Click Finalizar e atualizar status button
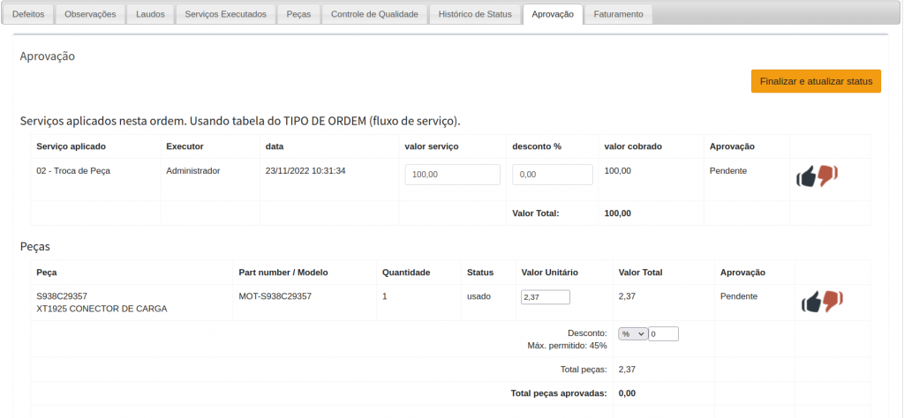The image size is (904, 418). (x=816, y=81)
